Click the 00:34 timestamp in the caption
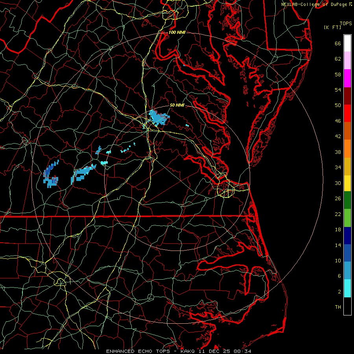The height and width of the screenshot is (354, 354). [x=243, y=351]
